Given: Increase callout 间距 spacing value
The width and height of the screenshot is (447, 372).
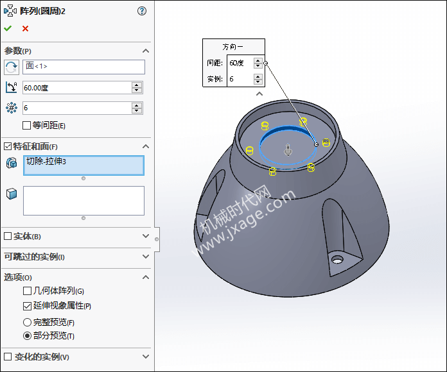Looking at the screenshot, I should point(258,61).
